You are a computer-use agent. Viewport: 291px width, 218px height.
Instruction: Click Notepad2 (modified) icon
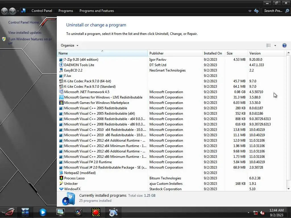[61, 173]
